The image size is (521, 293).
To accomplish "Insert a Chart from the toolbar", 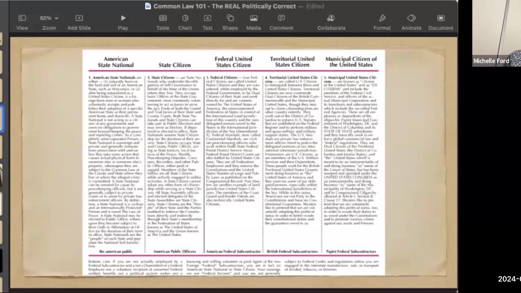I will 185,22.
